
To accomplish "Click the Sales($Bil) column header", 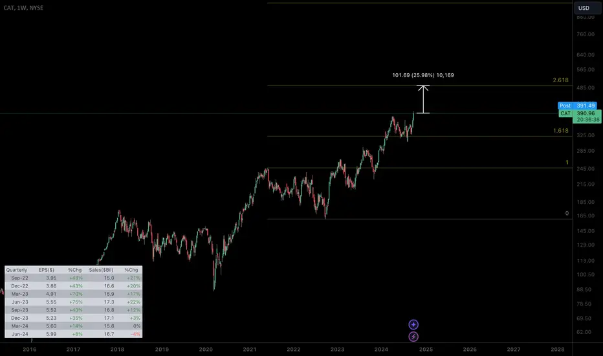I will point(101,270).
